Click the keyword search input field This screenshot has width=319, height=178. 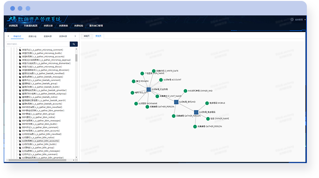(38, 44)
